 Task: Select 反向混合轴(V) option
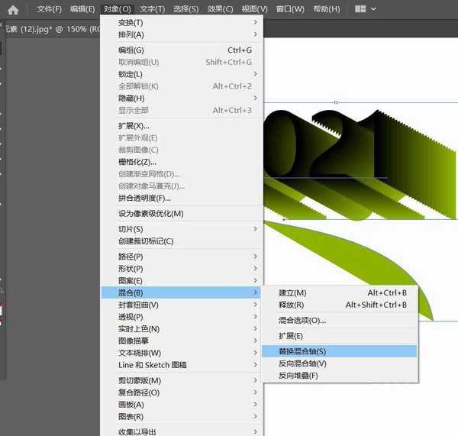pos(302,363)
